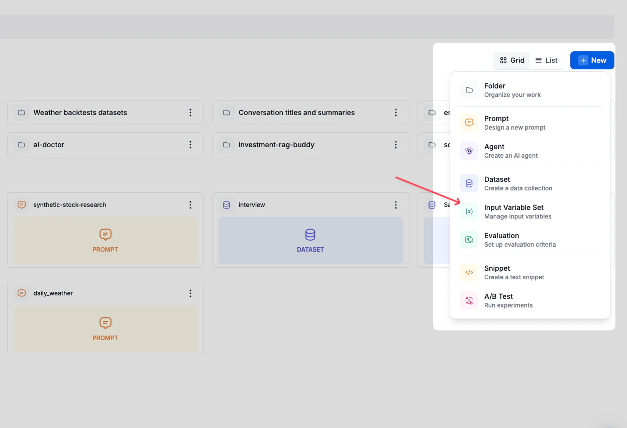Click the Folder icon in the New menu
Viewport: 627px width, 428px height.
point(469,90)
